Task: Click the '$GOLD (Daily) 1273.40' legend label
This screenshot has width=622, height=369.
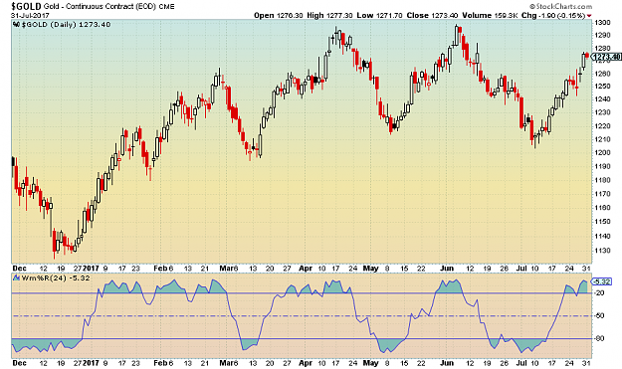Action: point(66,25)
